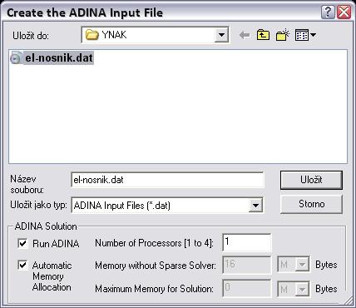Image resolution: width=356 pixels, height=308 pixels.
Task: Open the view menu icon
Action: [x=305, y=35]
